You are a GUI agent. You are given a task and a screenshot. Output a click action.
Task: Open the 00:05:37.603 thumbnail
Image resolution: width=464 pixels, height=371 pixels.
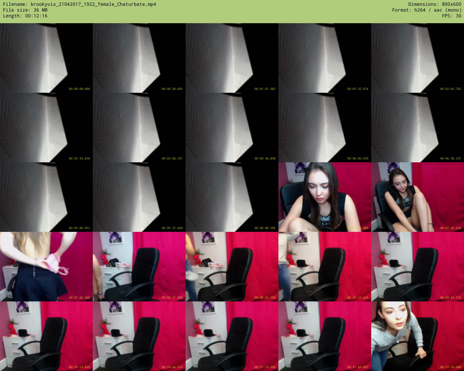click(139, 197)
